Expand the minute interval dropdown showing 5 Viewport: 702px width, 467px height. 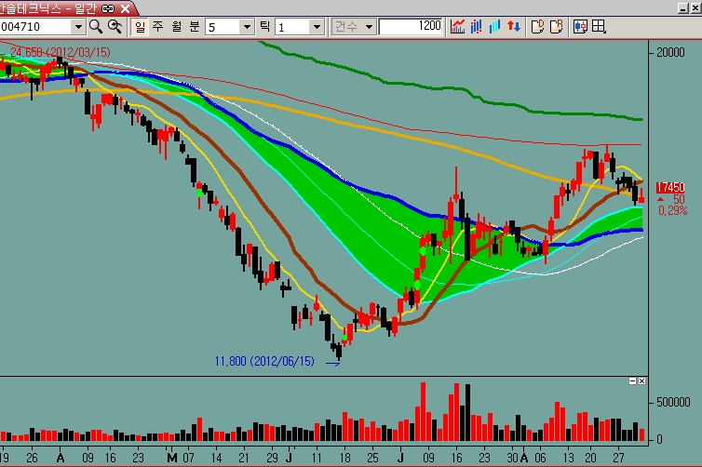coord(247,26)
